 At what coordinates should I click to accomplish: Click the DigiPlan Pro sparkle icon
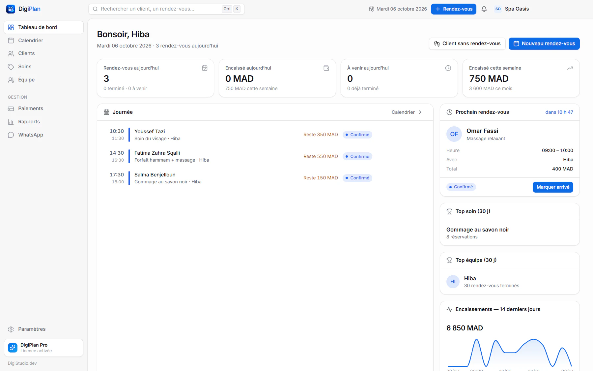(x=13, y=348)
